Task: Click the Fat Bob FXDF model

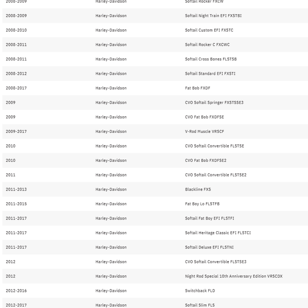Action: click(198, 88)
